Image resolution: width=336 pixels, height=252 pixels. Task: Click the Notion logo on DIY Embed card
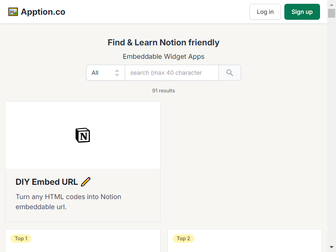tap(83, 135)
